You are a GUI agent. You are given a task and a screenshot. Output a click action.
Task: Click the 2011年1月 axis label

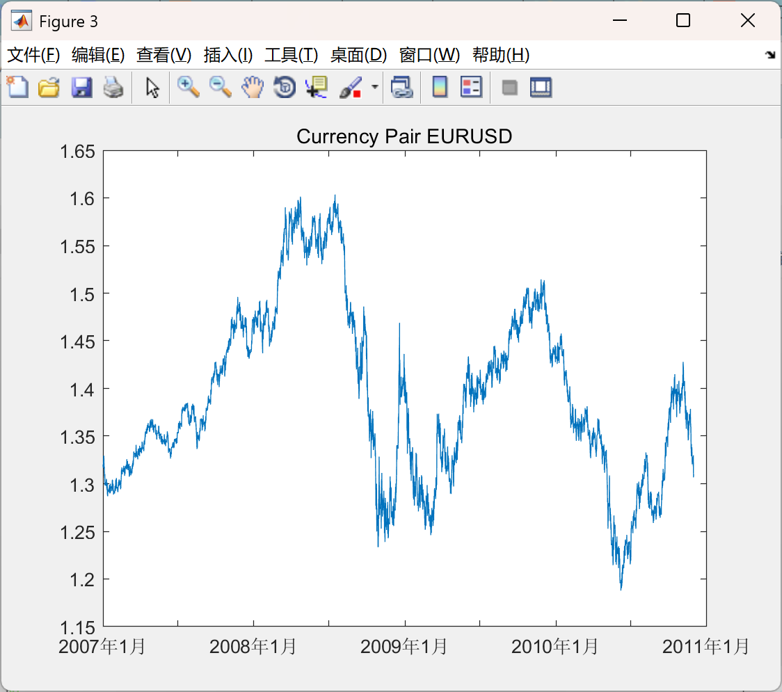[x=705, y=647]
